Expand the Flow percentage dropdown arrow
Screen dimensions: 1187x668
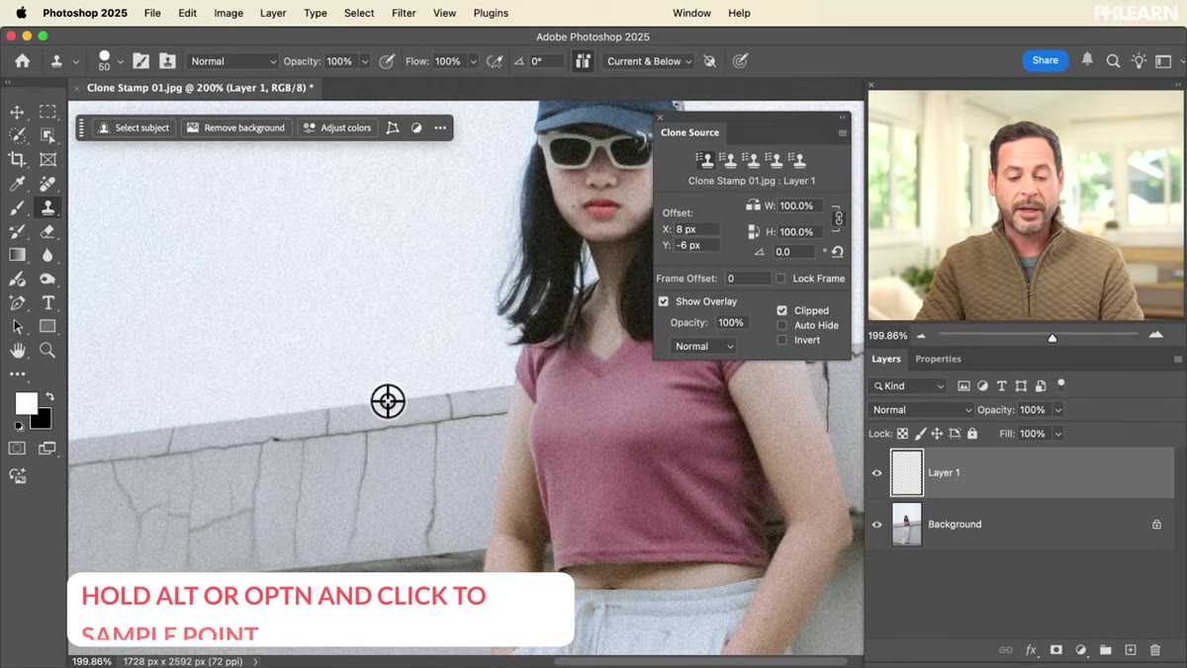pos(473,61)
